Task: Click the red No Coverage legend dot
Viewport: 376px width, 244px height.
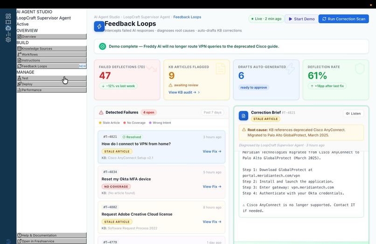Action: coord(125,122)
